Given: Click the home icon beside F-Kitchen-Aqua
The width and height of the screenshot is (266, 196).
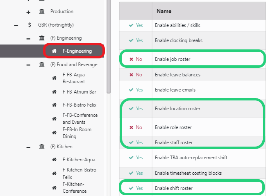Looking at the screenshot, I should click(x=54, y=160).
